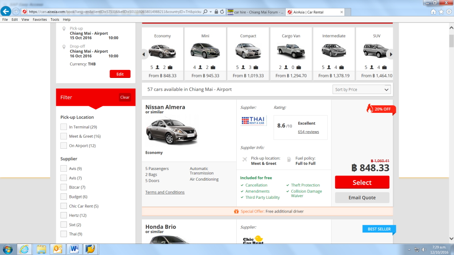
Task: Open the 654 reviews link
Action: point(309,132)
